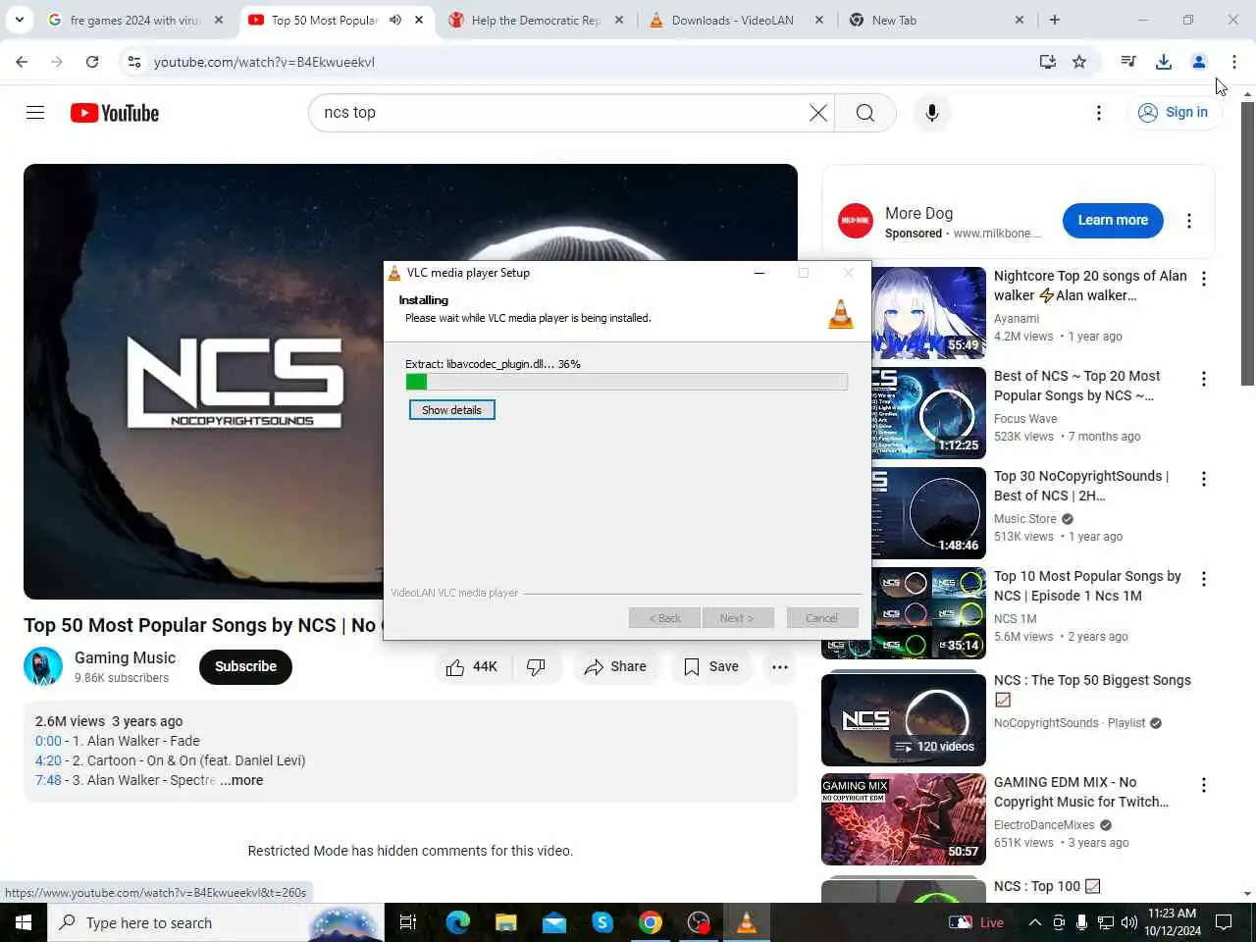The width and height of the screenshot is (1256, 942).
Task: Open more actions ellipsis below video
Action: tap(780, 667)
